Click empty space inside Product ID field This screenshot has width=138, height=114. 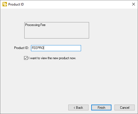[x=63, y=48]
